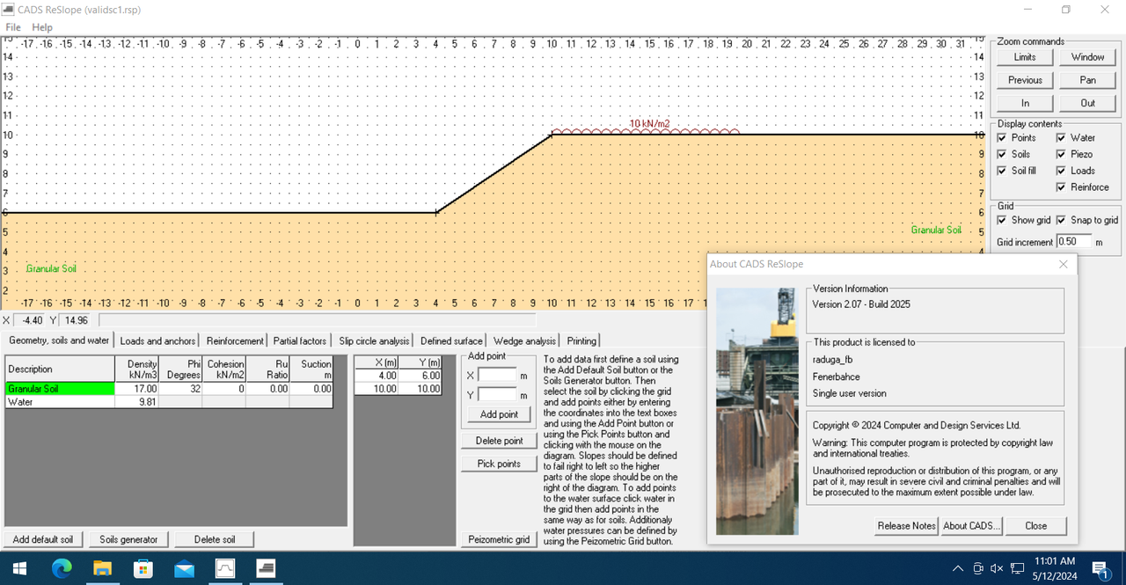The image size is (1126, 585).
Task: Toggle the Soils display checkbox
Action: click(1002, 155)
